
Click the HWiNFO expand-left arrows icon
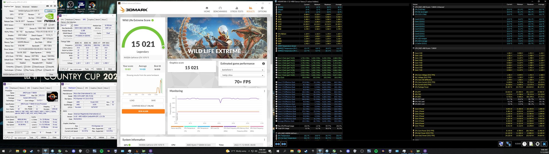point(277,144)
